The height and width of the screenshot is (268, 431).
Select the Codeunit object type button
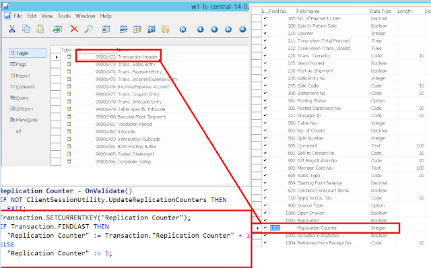pyautogui.click(x=22, y=87)
